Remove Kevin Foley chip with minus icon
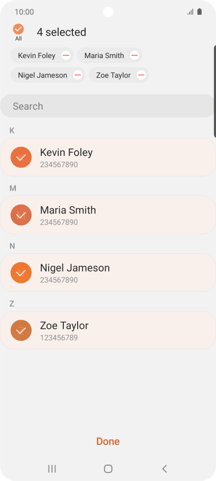This screenshot has width=216, height=481. click(x=66, y=55)
